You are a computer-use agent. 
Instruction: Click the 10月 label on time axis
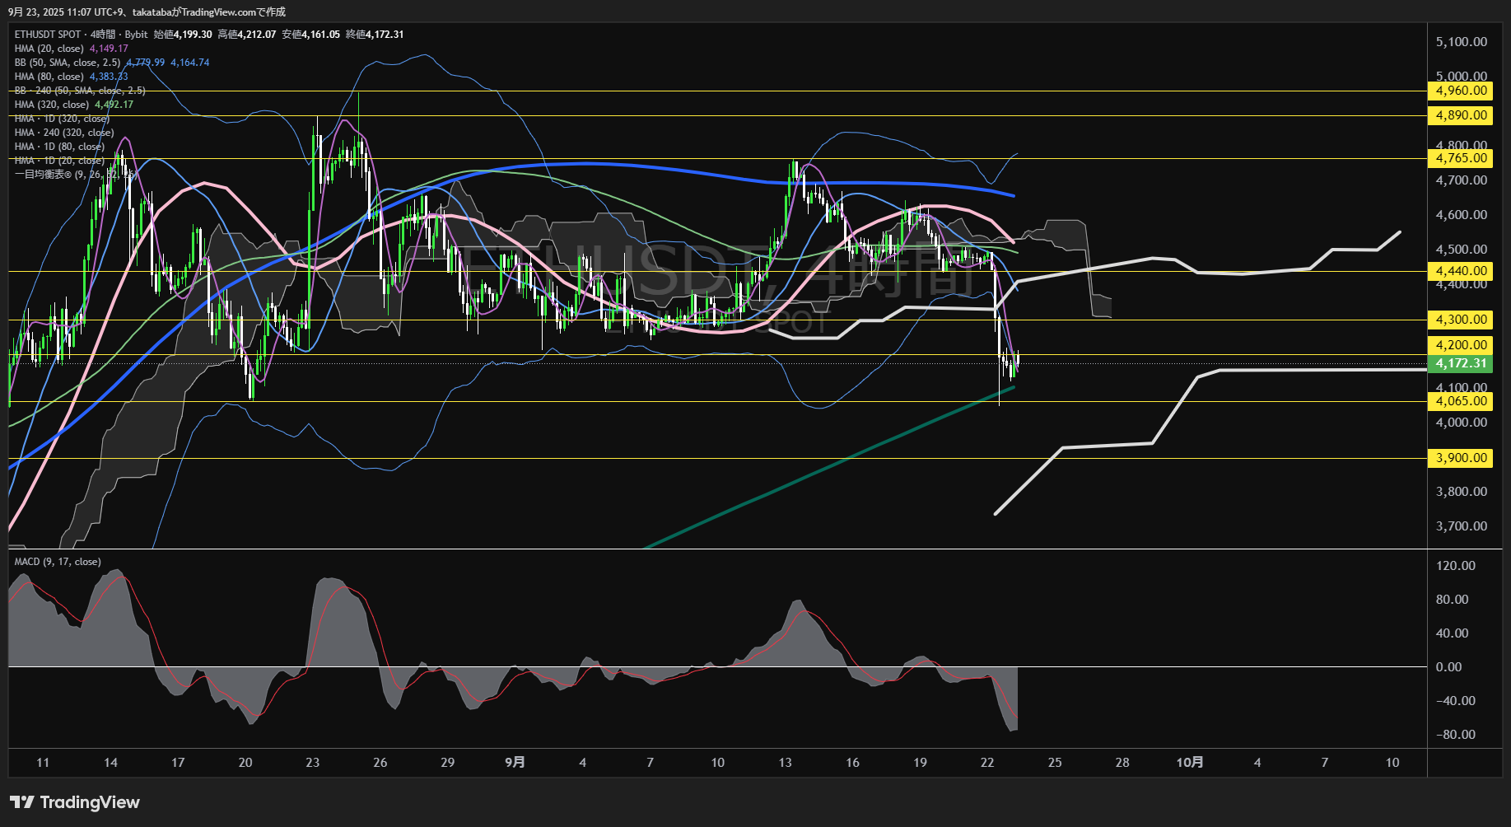1190,763
